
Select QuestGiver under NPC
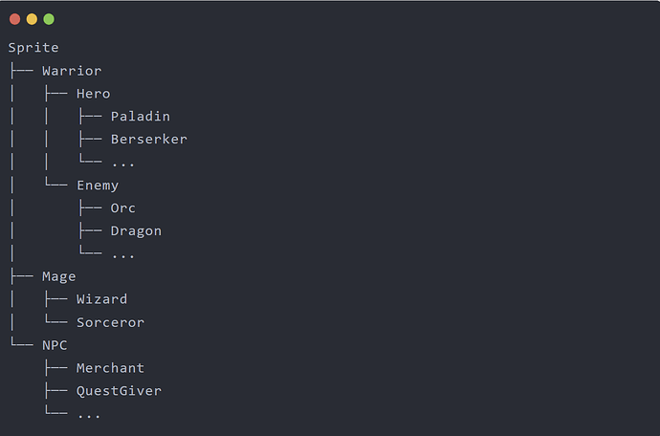120,391
